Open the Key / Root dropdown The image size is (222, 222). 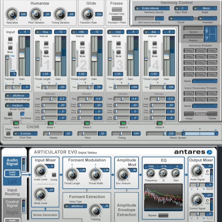[181, 8]
